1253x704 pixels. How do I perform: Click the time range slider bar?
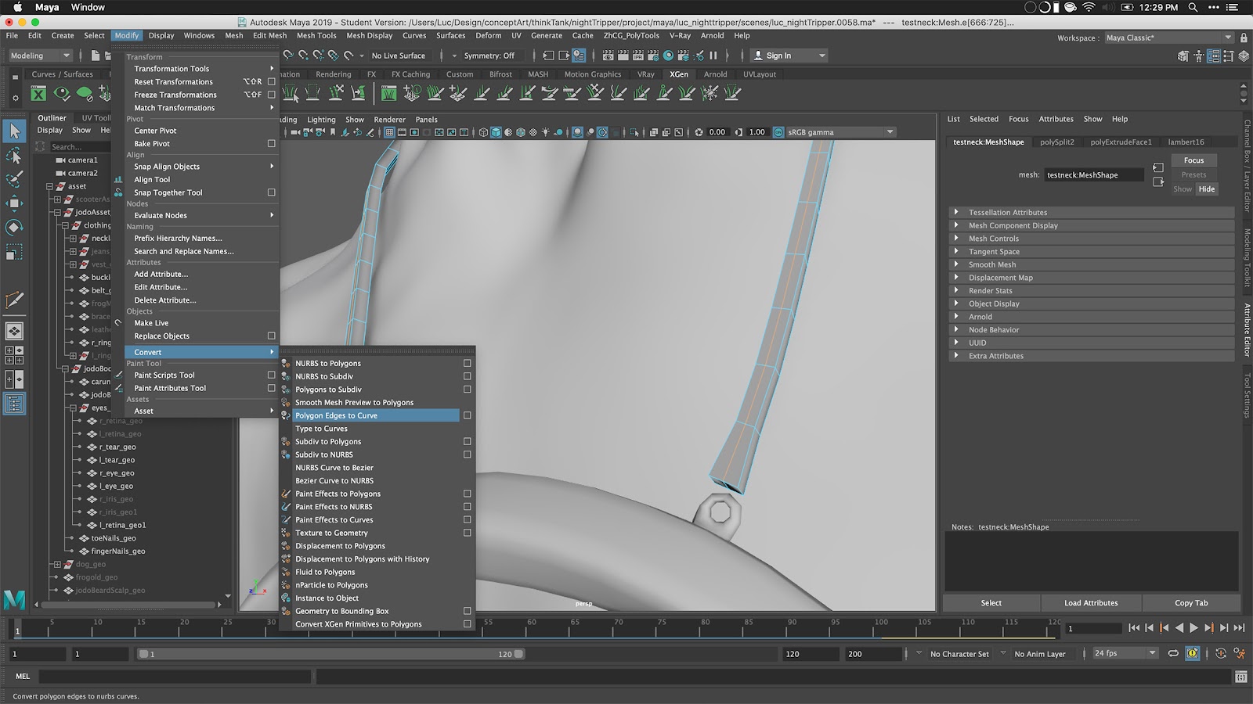click(x=329, y=654)
